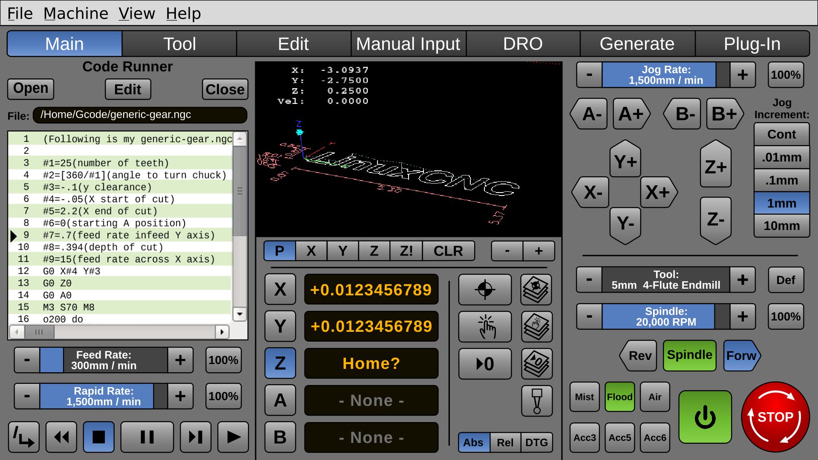Click the layered stack icon beside crosshair
The width and height of the screenshot is (818, 460).
coord(536,290)
